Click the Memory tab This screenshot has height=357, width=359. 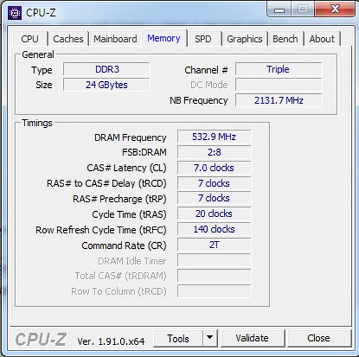[164, 38]
